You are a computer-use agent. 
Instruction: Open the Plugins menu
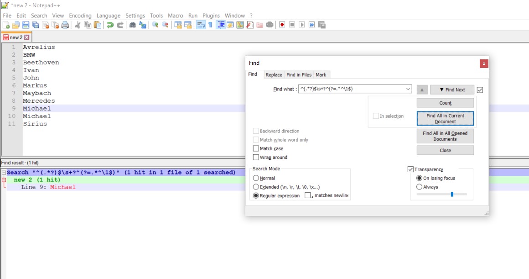click(211, 16)
